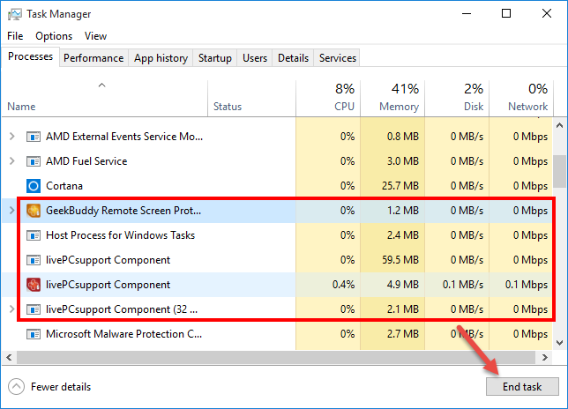Select the AMD Fuel Service name
The height and width of the screenshot is (409, 568).
[x=86, y=161]
